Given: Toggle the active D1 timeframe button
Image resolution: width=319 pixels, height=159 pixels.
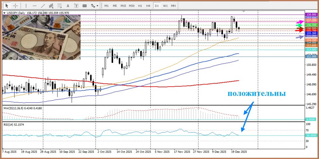Looking at the screenshot, I should pos(157,6).
